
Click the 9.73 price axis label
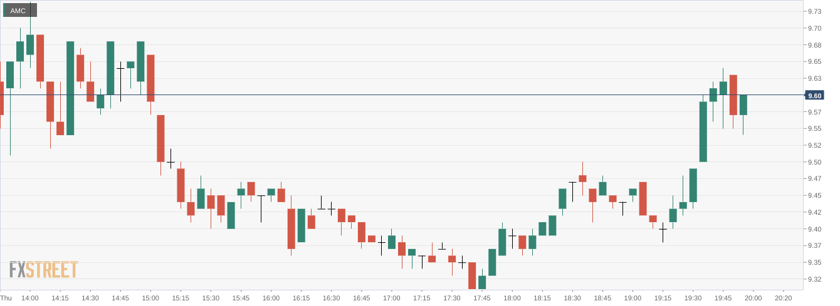click(816, 12)
